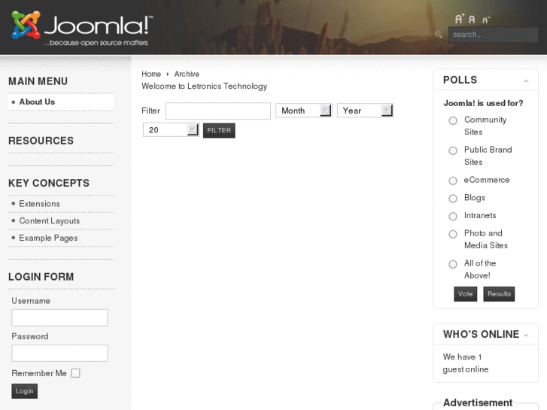
Task: Open the display count dropdown showing 20
Action: click(x=171, y=130)
